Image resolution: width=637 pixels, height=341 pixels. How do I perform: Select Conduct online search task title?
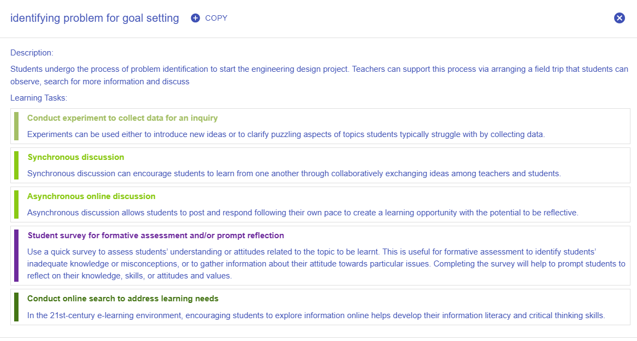[x=122, y=299]
